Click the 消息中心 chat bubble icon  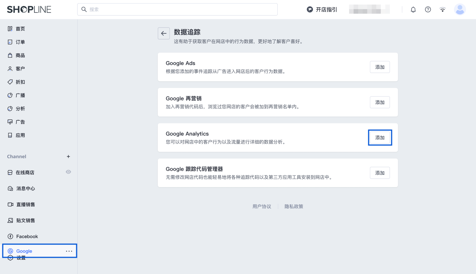(x=10, y=188)
